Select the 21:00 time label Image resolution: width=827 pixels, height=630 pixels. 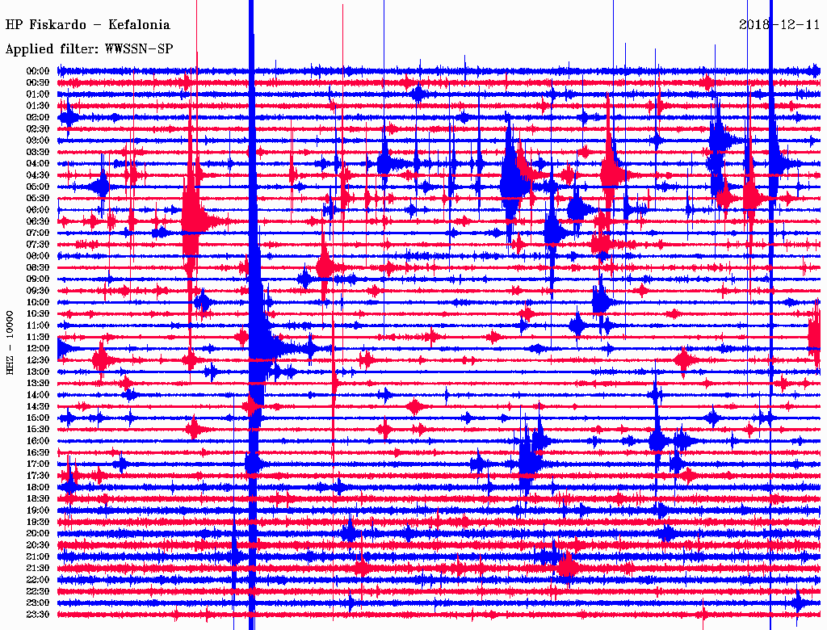pyautogui.click(x=38, y=556)
